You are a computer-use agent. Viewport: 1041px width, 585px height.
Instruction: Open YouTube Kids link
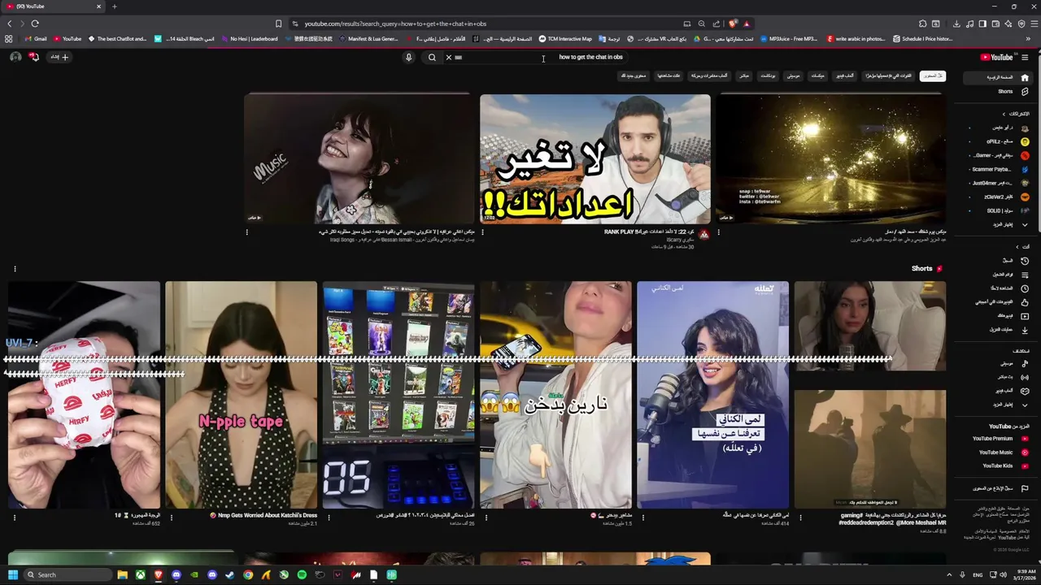[998, 466]
